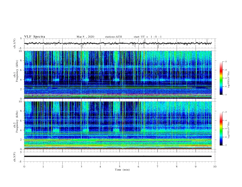
Task: Click the ch.2 colorbar log(PSD) label
Action: click(x=229, y=130)
